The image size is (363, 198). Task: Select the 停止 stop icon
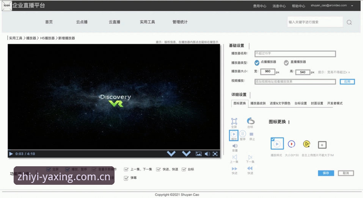tap(251, 134)
